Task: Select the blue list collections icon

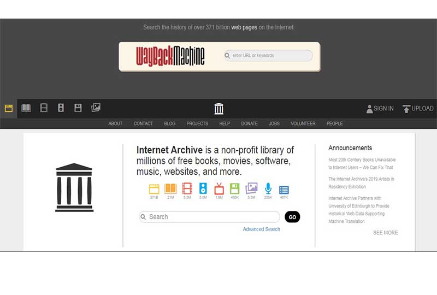Action: tap(284, 190)
